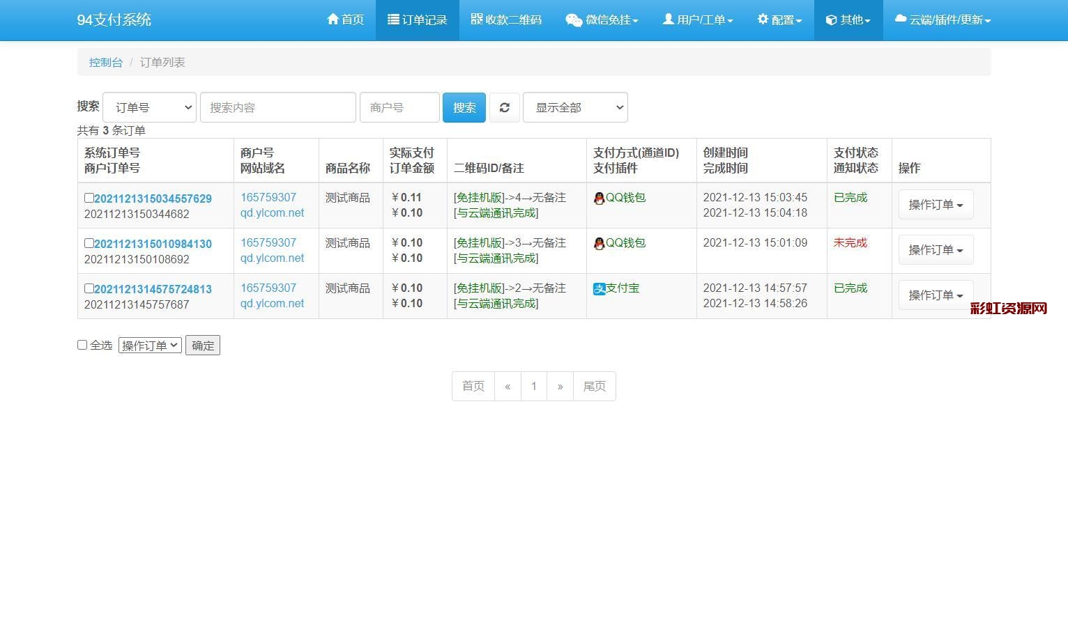Tick the checkbox for order 2021121315010984130
This screenshot has width=1068, height=629.
89,243
